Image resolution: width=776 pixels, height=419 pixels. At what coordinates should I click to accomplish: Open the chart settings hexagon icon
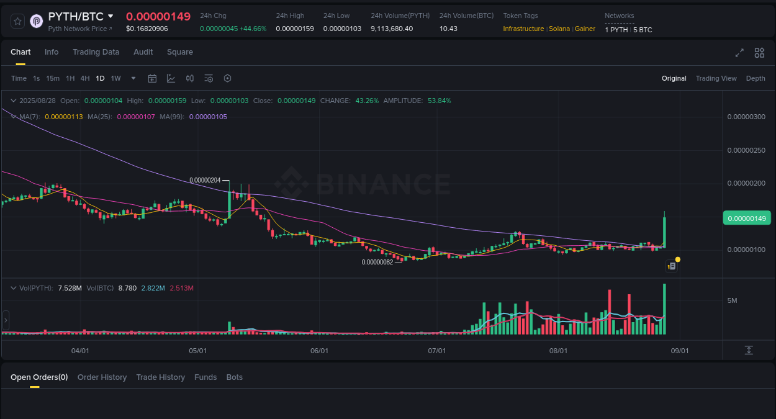[x=227, y=78]
